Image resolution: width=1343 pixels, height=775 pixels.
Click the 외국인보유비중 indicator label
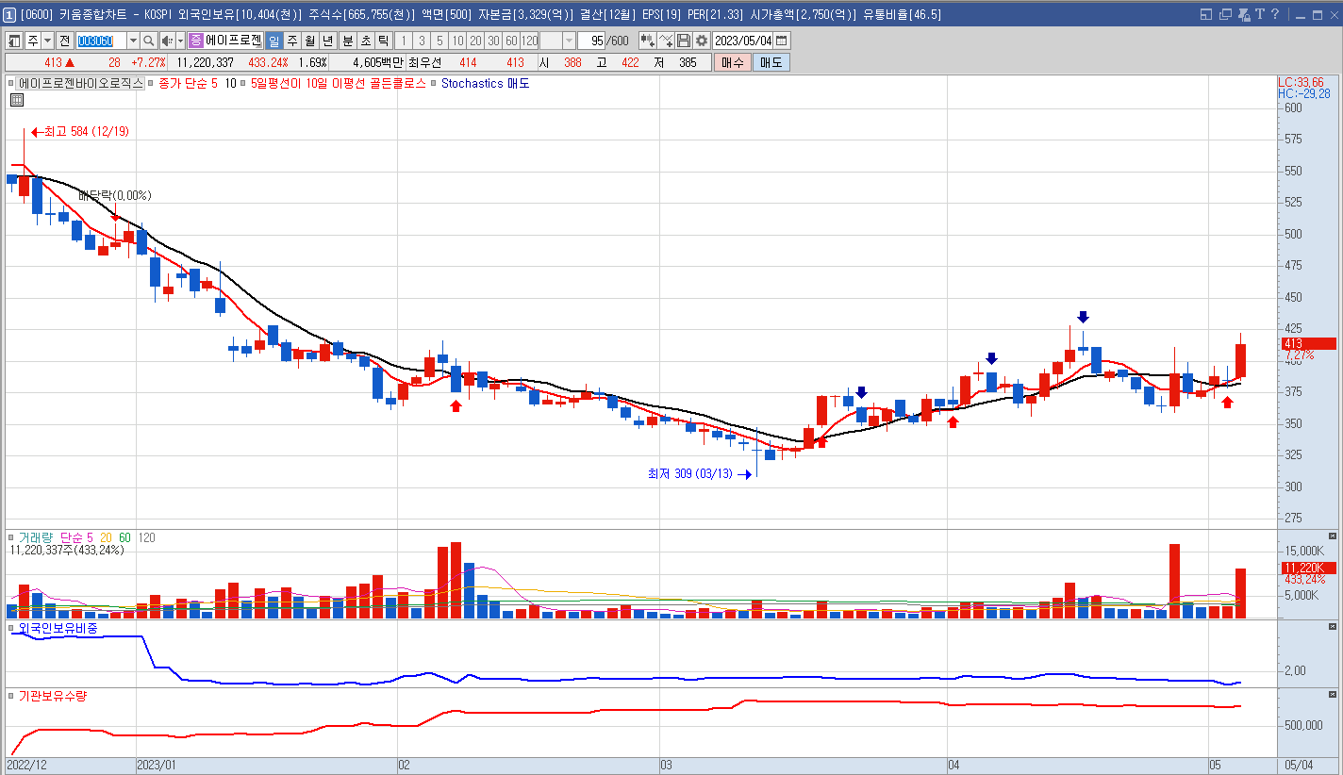[58, 628]
